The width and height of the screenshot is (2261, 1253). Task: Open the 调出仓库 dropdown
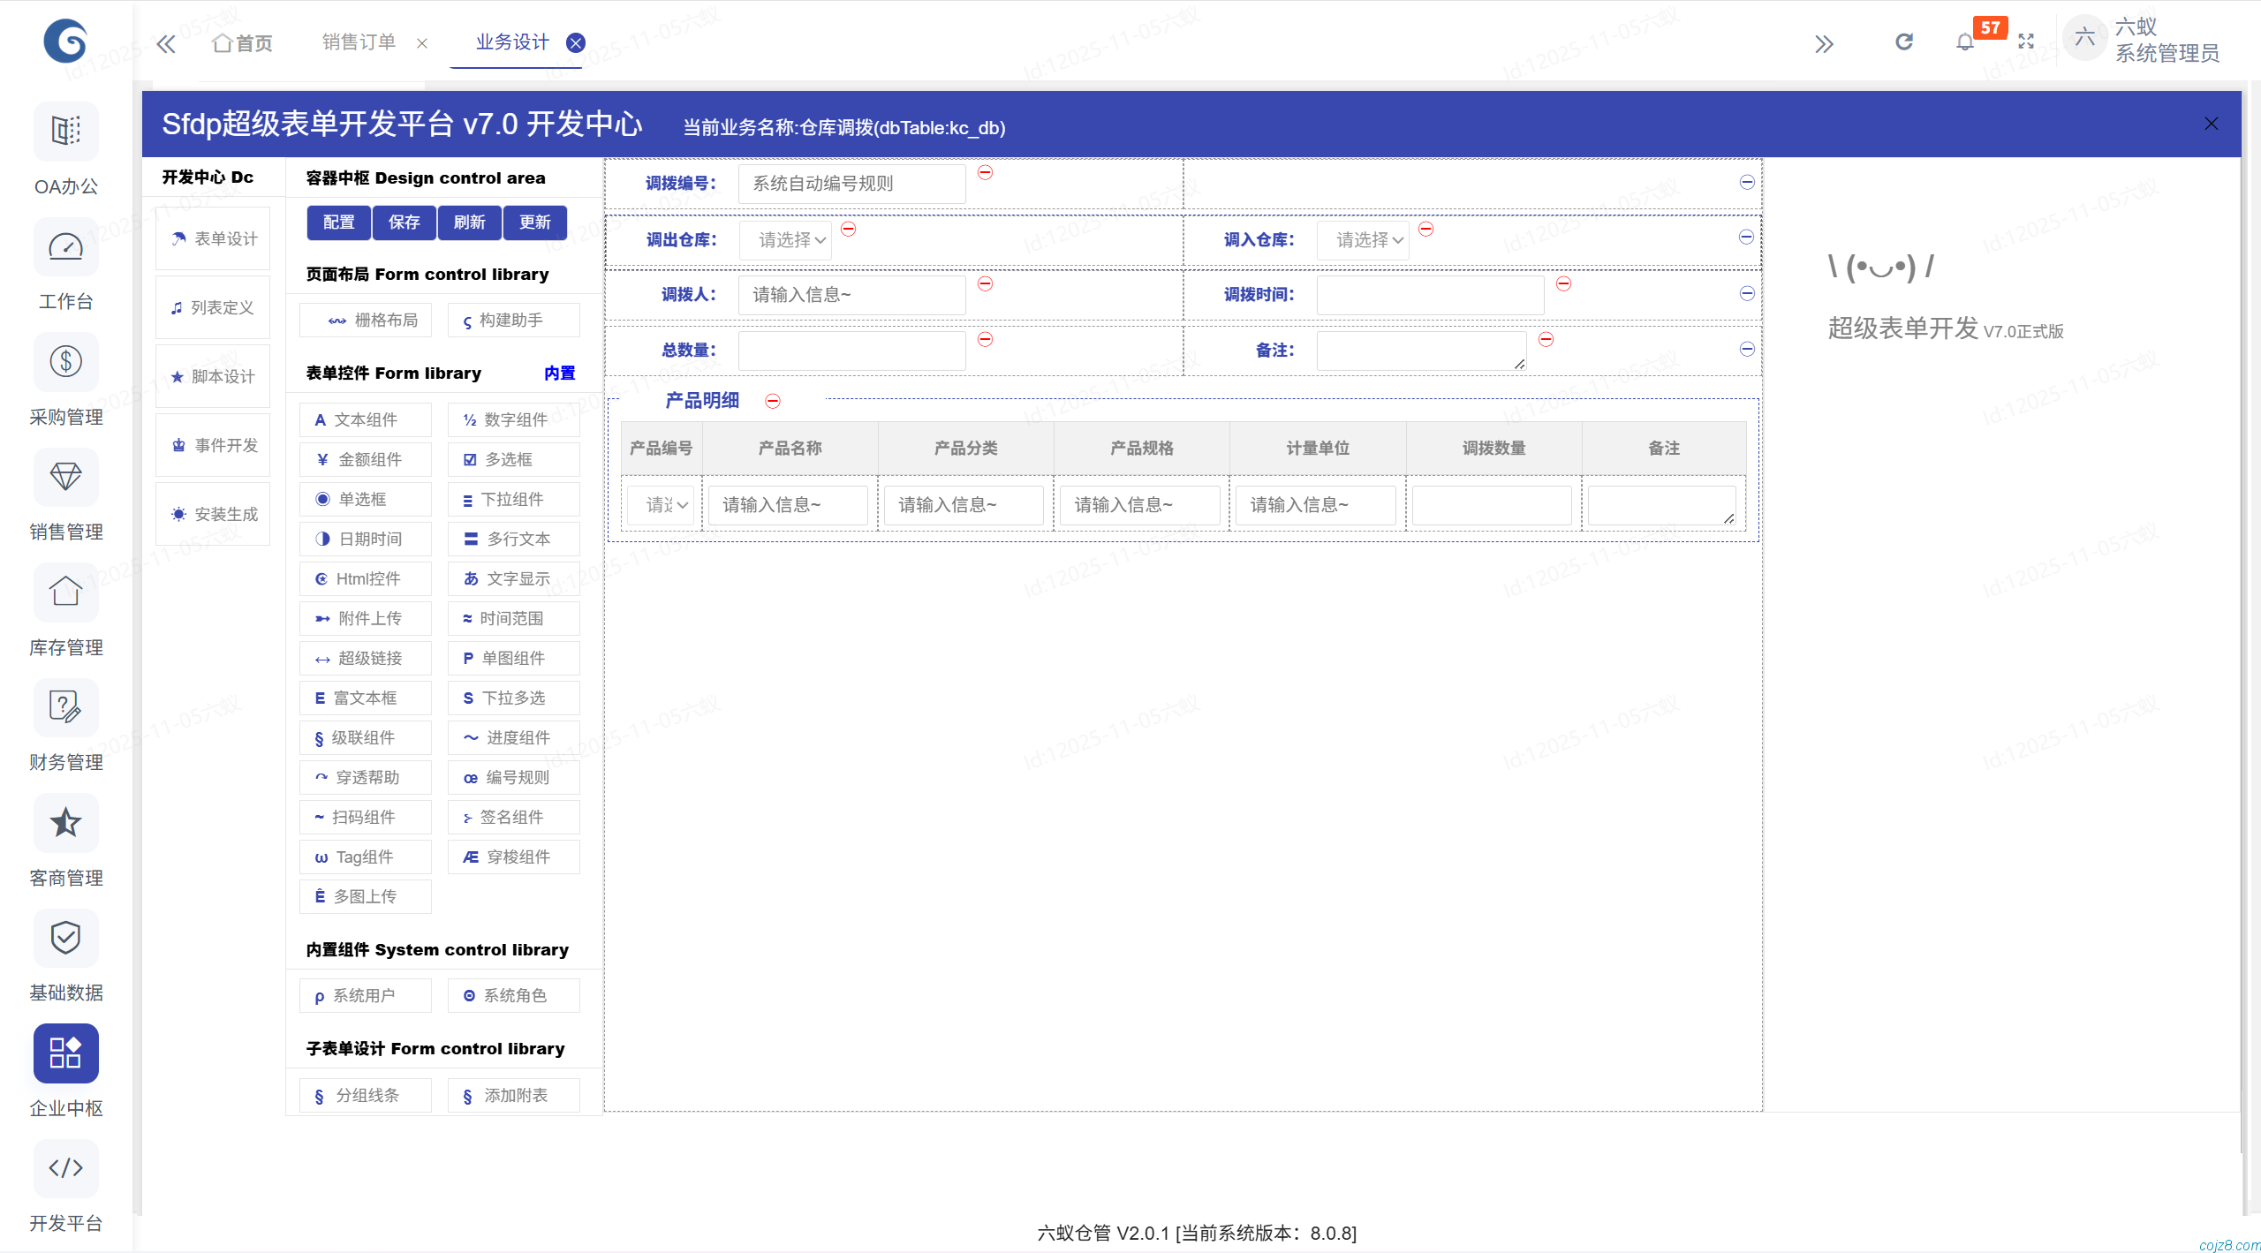[x=784, y=239]
